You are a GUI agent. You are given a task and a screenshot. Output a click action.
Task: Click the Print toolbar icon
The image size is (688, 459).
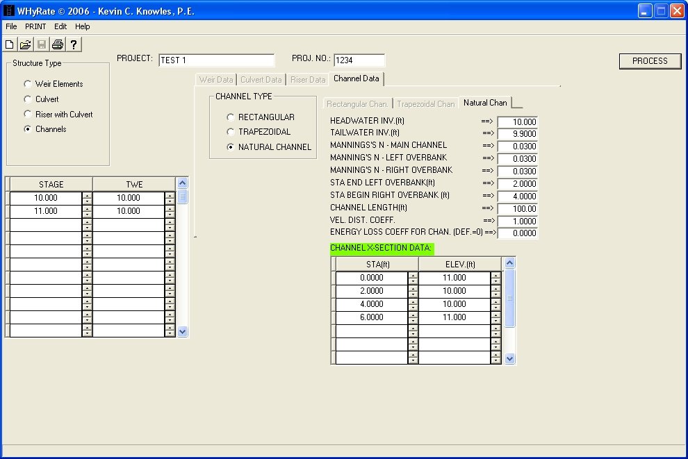pyautogui.click(x=58, y=44)
